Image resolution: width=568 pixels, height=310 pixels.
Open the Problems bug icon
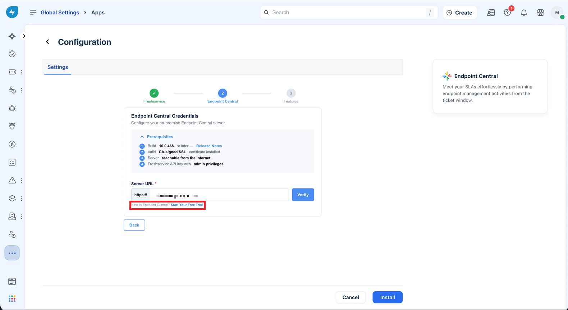(x=12, y=108)
